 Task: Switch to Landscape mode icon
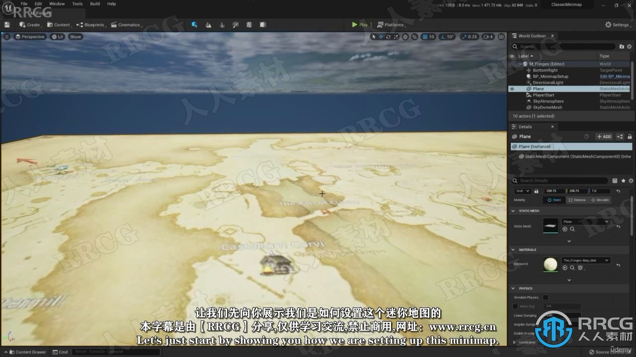click(x=208, y=25)
